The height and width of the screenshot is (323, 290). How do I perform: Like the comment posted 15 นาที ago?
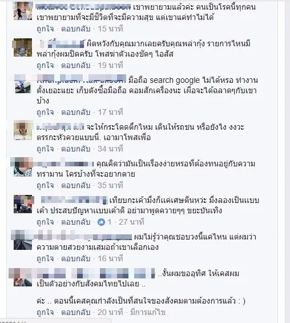[x=45, y=29]
